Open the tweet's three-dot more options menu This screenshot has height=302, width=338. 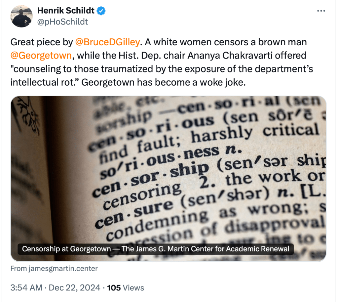coord(321,11)
